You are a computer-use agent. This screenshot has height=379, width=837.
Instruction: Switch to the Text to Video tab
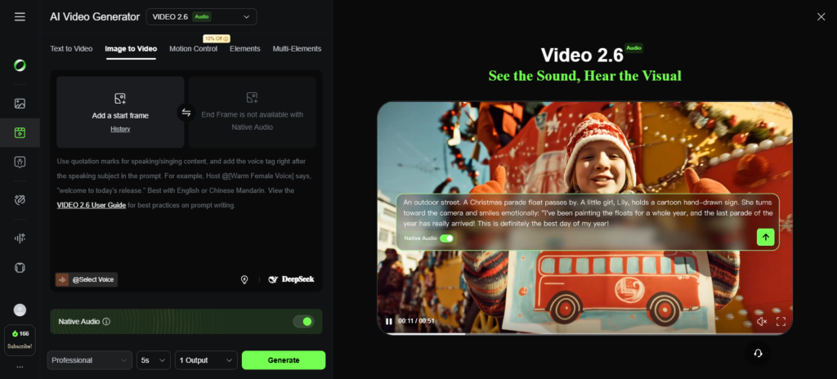click(71, 49)
